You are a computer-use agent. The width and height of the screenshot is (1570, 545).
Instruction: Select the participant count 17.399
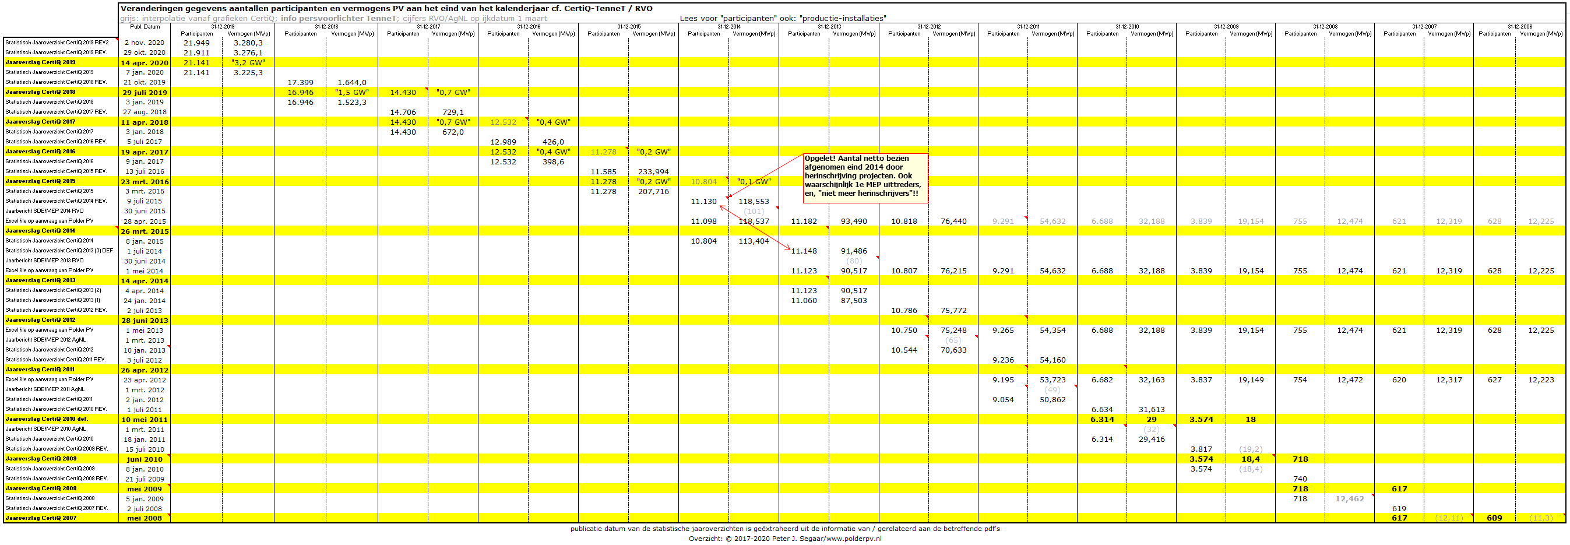[301, 82]
